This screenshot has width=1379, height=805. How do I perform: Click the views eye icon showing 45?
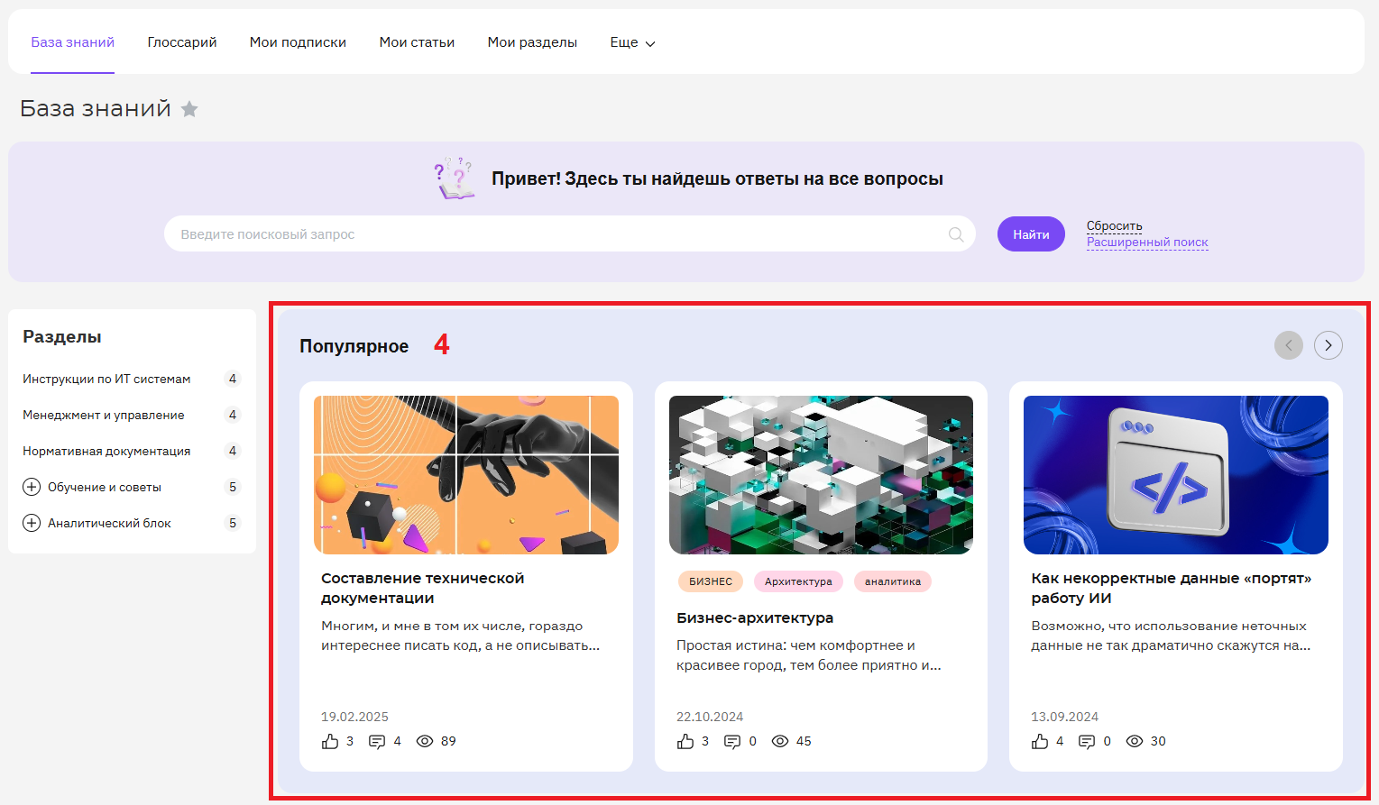[780, 741]
